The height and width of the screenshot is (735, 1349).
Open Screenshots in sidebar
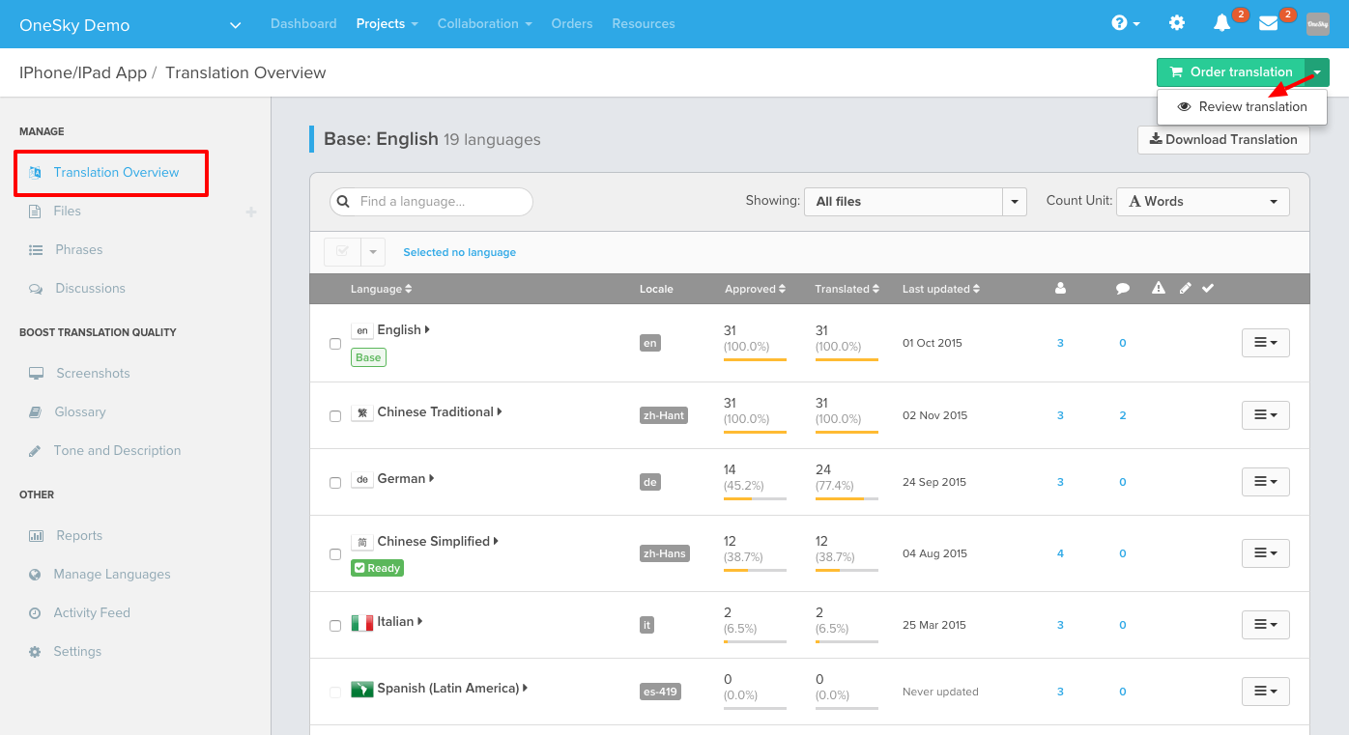(92, 374)
